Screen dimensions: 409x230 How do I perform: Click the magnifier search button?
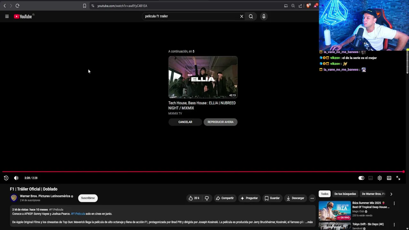[251, 16]
